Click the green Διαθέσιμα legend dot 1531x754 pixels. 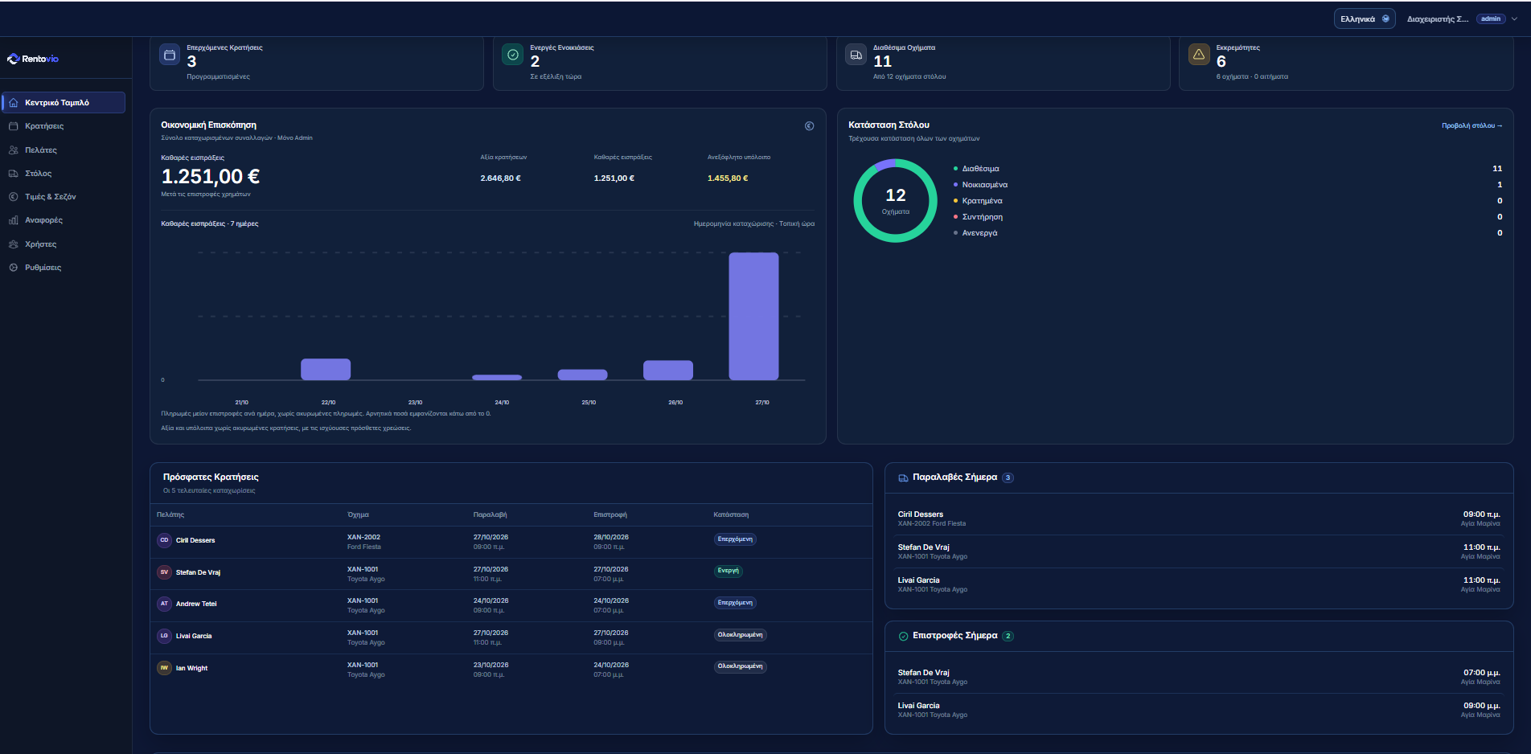click(955, 169)
